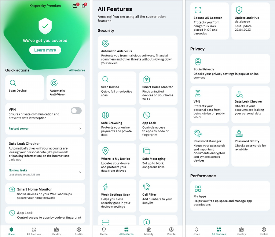Switch to Identity tab in first screen
Viewport: 275px width, 237px height.
point(56,232)
